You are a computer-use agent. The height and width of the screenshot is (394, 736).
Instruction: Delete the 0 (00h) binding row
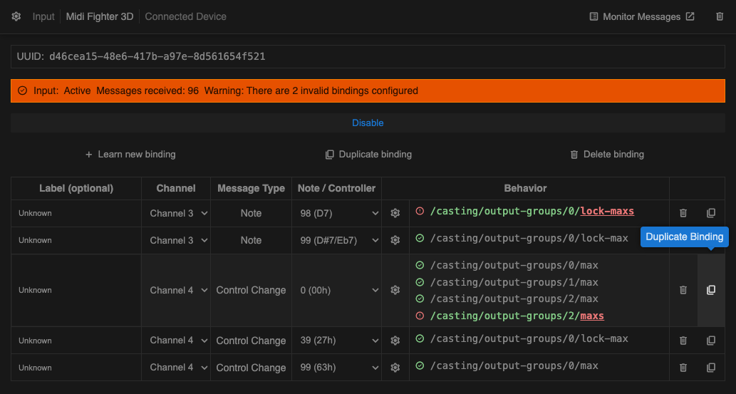[x=683, y=290]
